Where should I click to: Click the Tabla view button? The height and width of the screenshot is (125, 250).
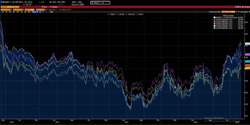pos(49,12)
